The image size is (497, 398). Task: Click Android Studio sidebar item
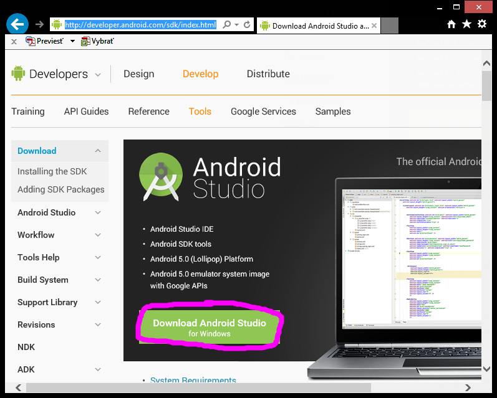pos(46,212)
